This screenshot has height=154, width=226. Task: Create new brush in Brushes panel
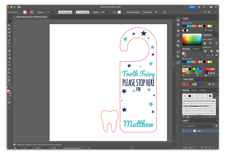tap(210, 117)
